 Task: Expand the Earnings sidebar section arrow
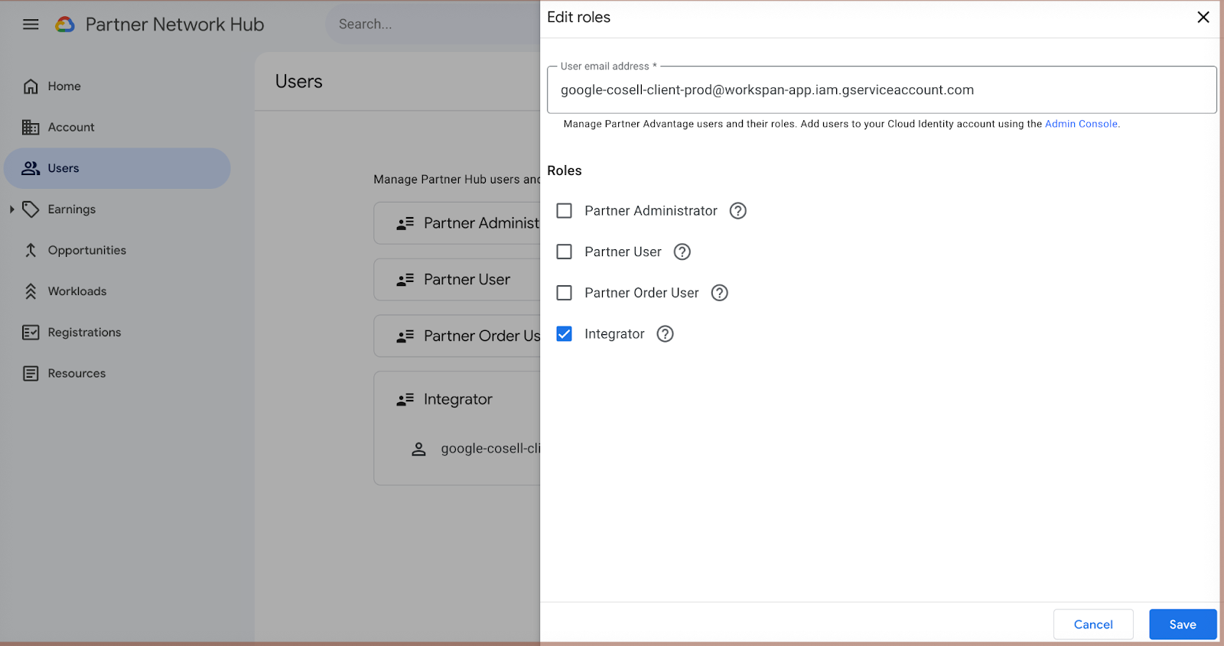coord(11,209)
